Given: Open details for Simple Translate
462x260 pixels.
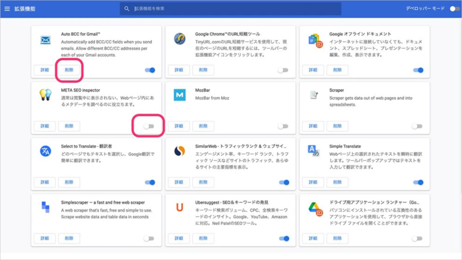Looking at the screenshot, I should coord(313,182).
